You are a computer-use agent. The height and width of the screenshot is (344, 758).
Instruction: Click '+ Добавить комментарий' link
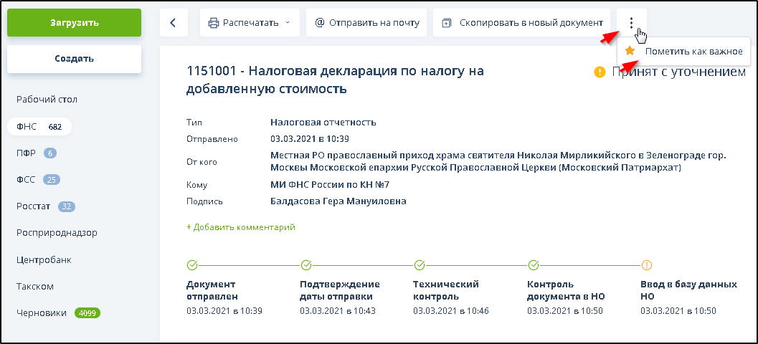coord(241,227)
